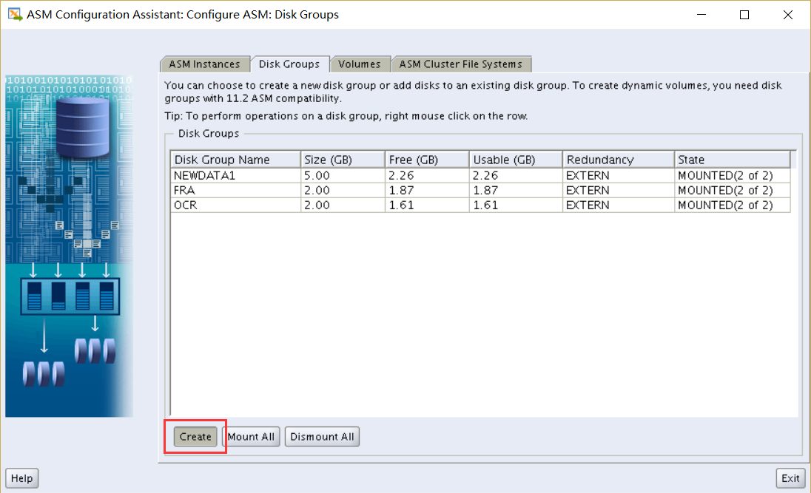Stay on the Disk Groups tab
This screenshot has width=811, height=493.
290,64
